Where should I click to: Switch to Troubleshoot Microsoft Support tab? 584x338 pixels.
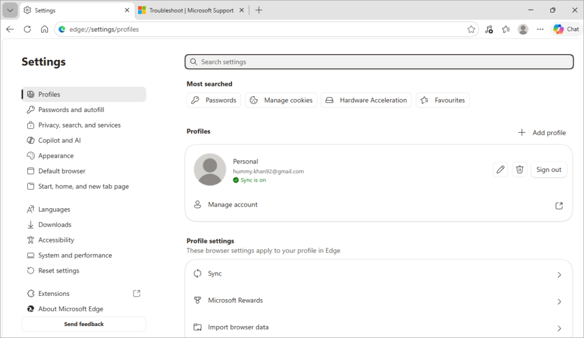tap(191, 10)
